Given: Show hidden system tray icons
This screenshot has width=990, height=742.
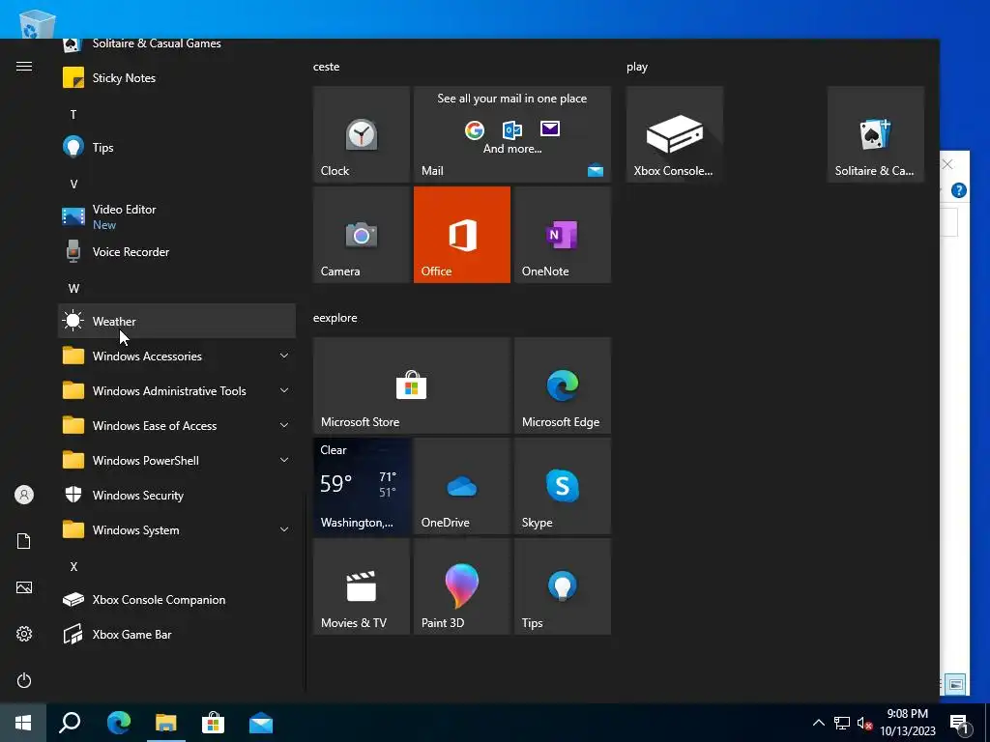Looking at the screenshot, I should tap(818, 723).
